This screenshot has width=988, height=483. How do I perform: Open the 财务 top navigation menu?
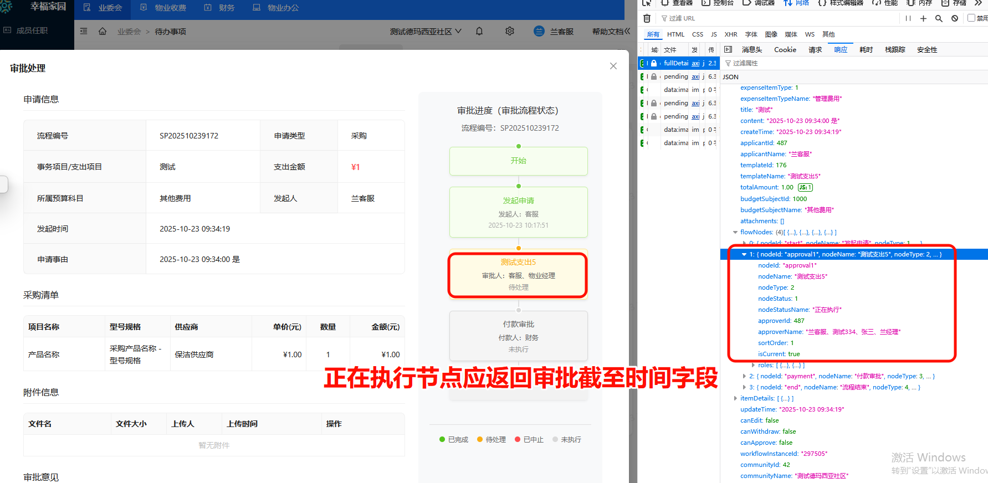219,8
